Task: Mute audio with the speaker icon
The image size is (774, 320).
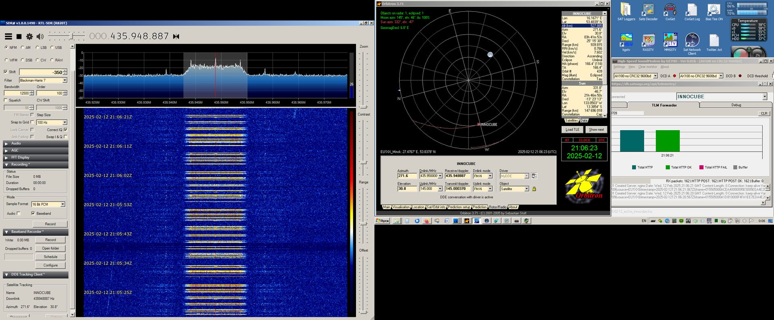Action: (40, 37)
